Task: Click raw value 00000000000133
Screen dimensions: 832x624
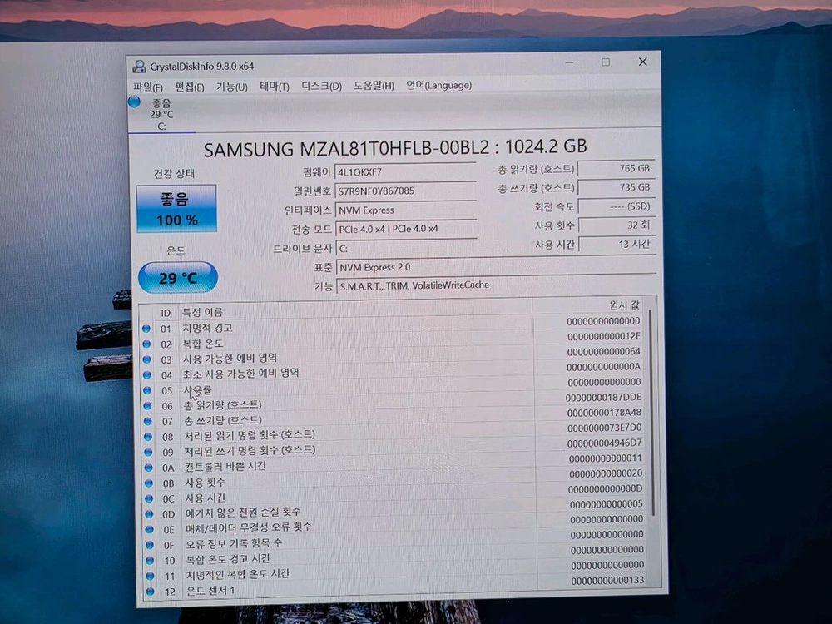Action: click(607, 581)
